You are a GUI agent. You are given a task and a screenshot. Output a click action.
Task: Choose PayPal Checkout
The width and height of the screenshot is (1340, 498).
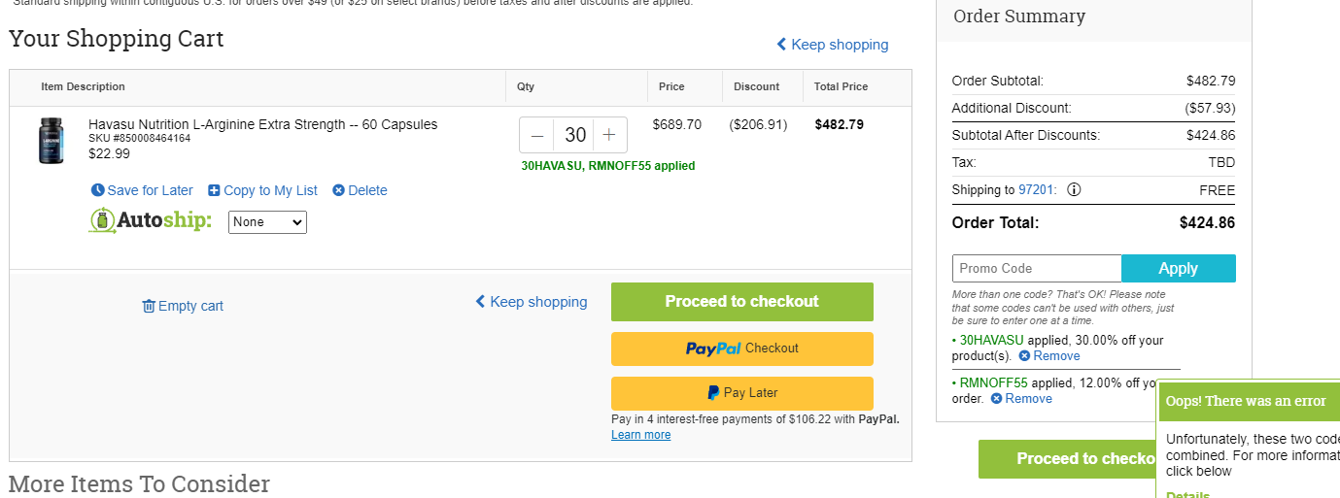[x=742, y=349]
